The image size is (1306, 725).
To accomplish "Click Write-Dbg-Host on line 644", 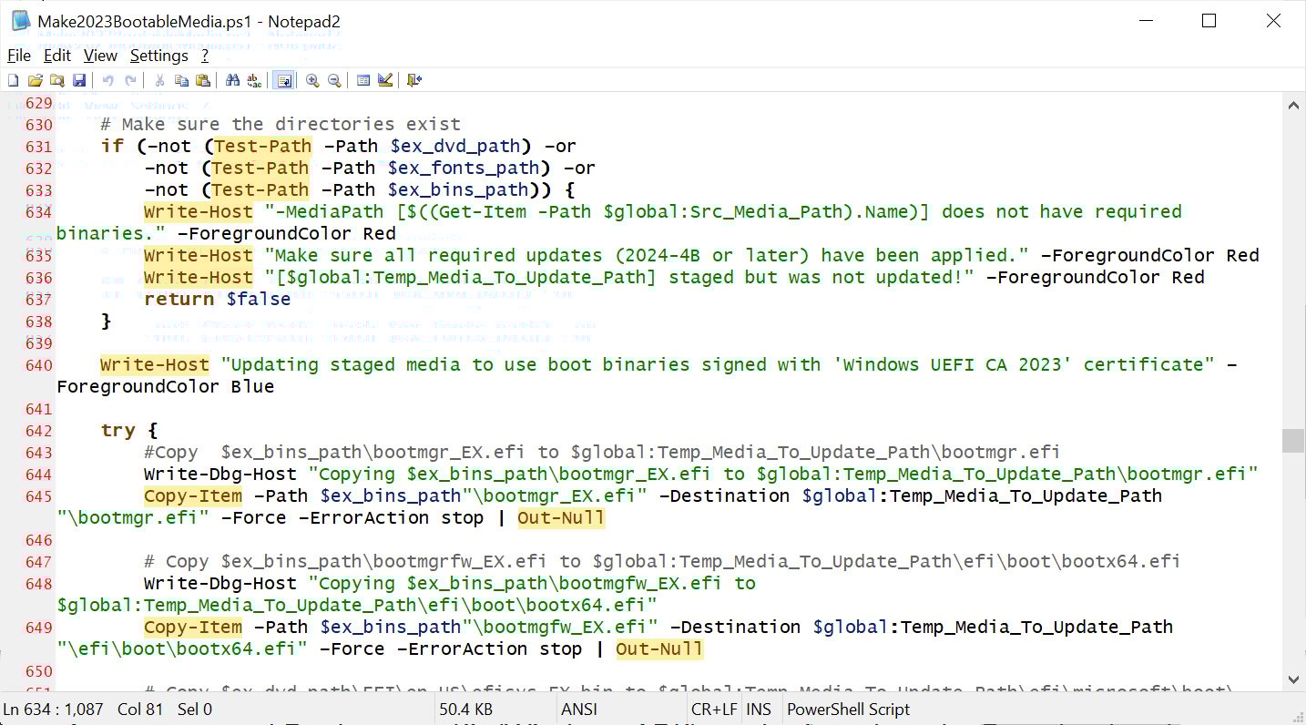I will 220,474.
